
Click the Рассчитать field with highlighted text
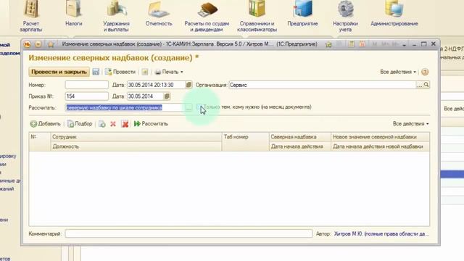tap(125, 108)
